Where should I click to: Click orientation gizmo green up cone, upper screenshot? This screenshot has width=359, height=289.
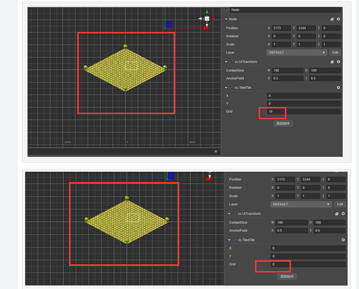207,12
